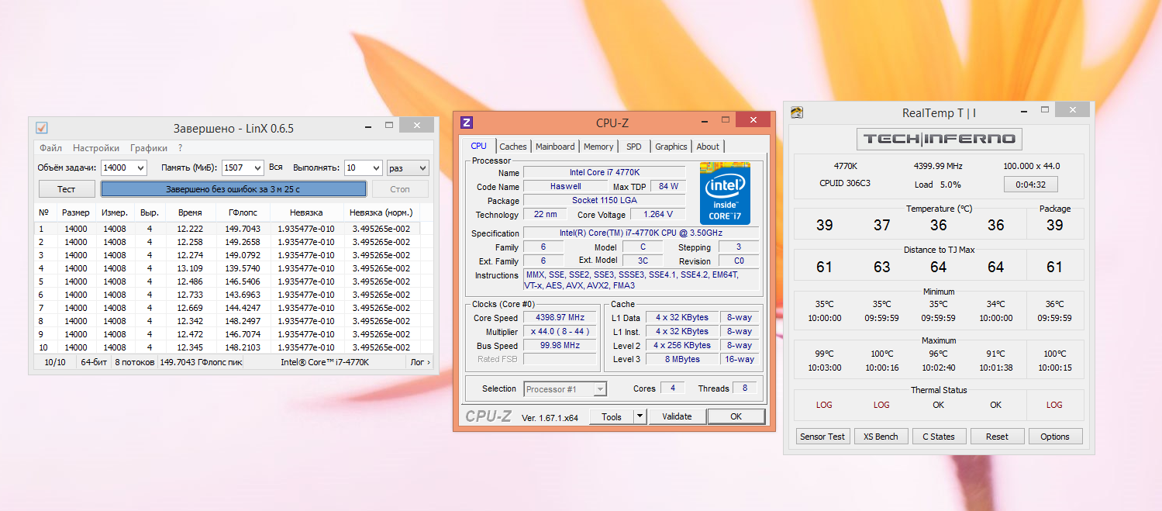The width and height of the screenshot is (1162, 511).
Task: Click the TechInferno logo banner in RealTemp
Action: click(x=939, y=139)
